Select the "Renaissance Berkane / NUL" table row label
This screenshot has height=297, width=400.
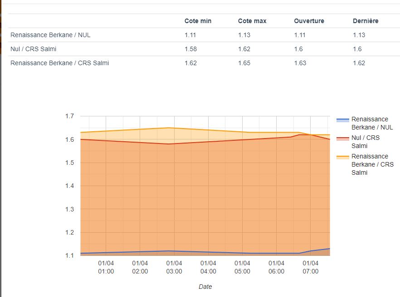pyautogui.click(x=50, y=35)
